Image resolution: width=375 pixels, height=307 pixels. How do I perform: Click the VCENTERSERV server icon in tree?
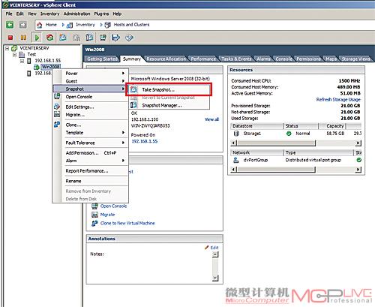point(14,48)
